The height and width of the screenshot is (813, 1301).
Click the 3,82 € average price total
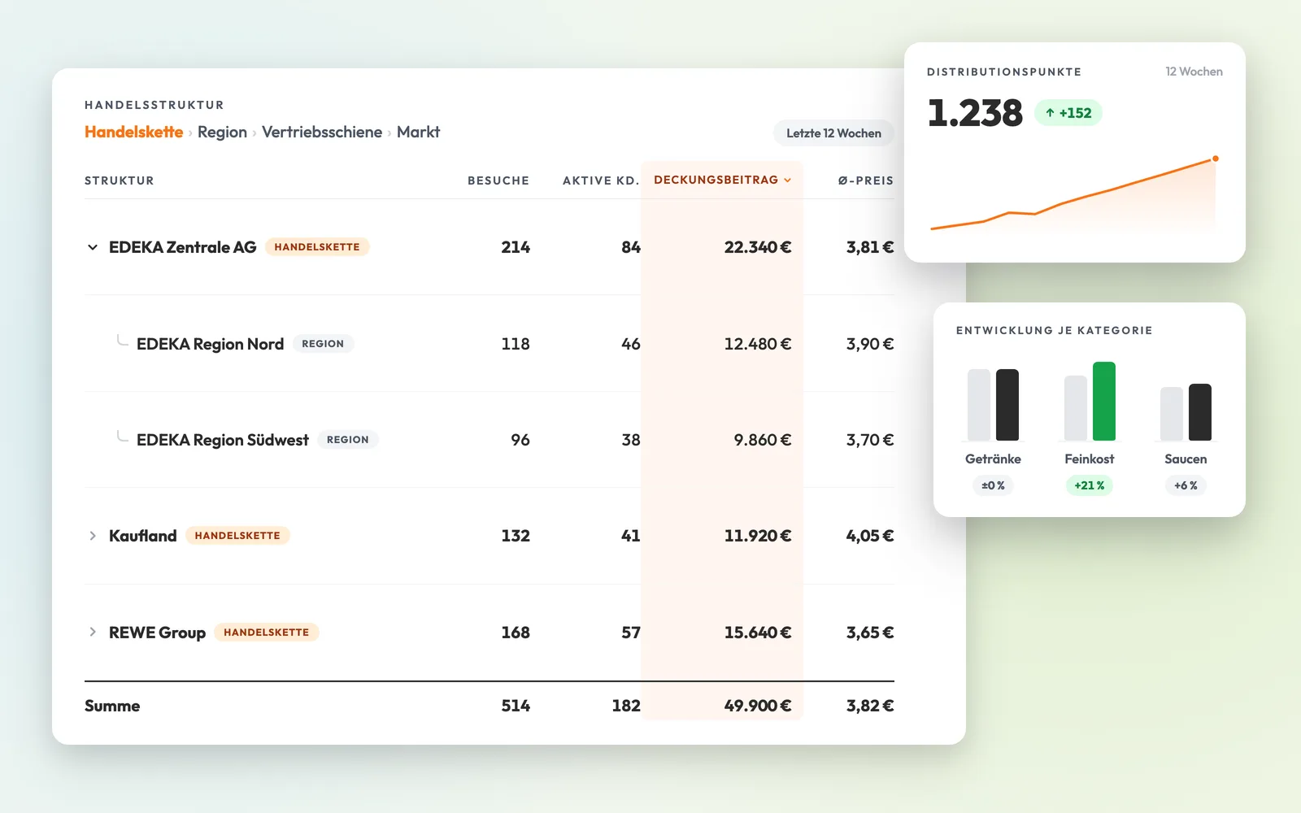(x=870, y=706)
